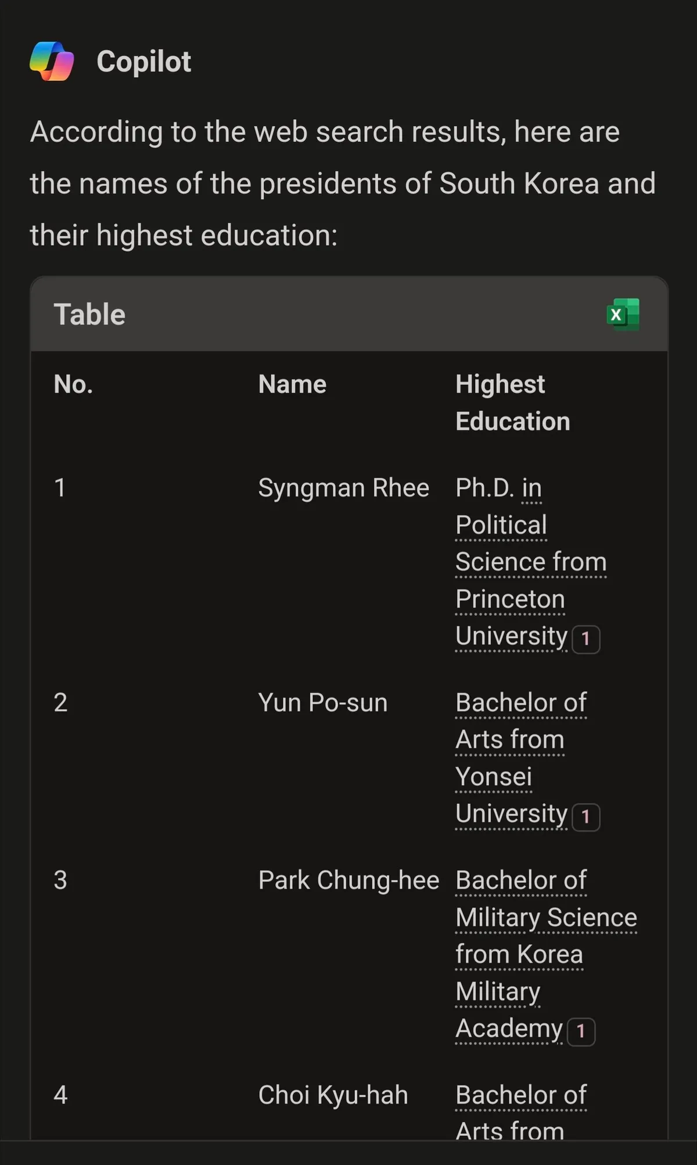Select the Syngman Rhee name cell
The width and height of the screenshot is (697, 1165).
(x=343, y=487)
